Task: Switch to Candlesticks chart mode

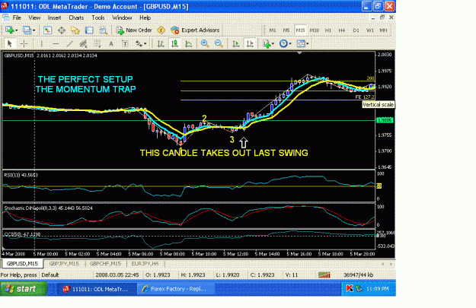Action: (174, 43)
